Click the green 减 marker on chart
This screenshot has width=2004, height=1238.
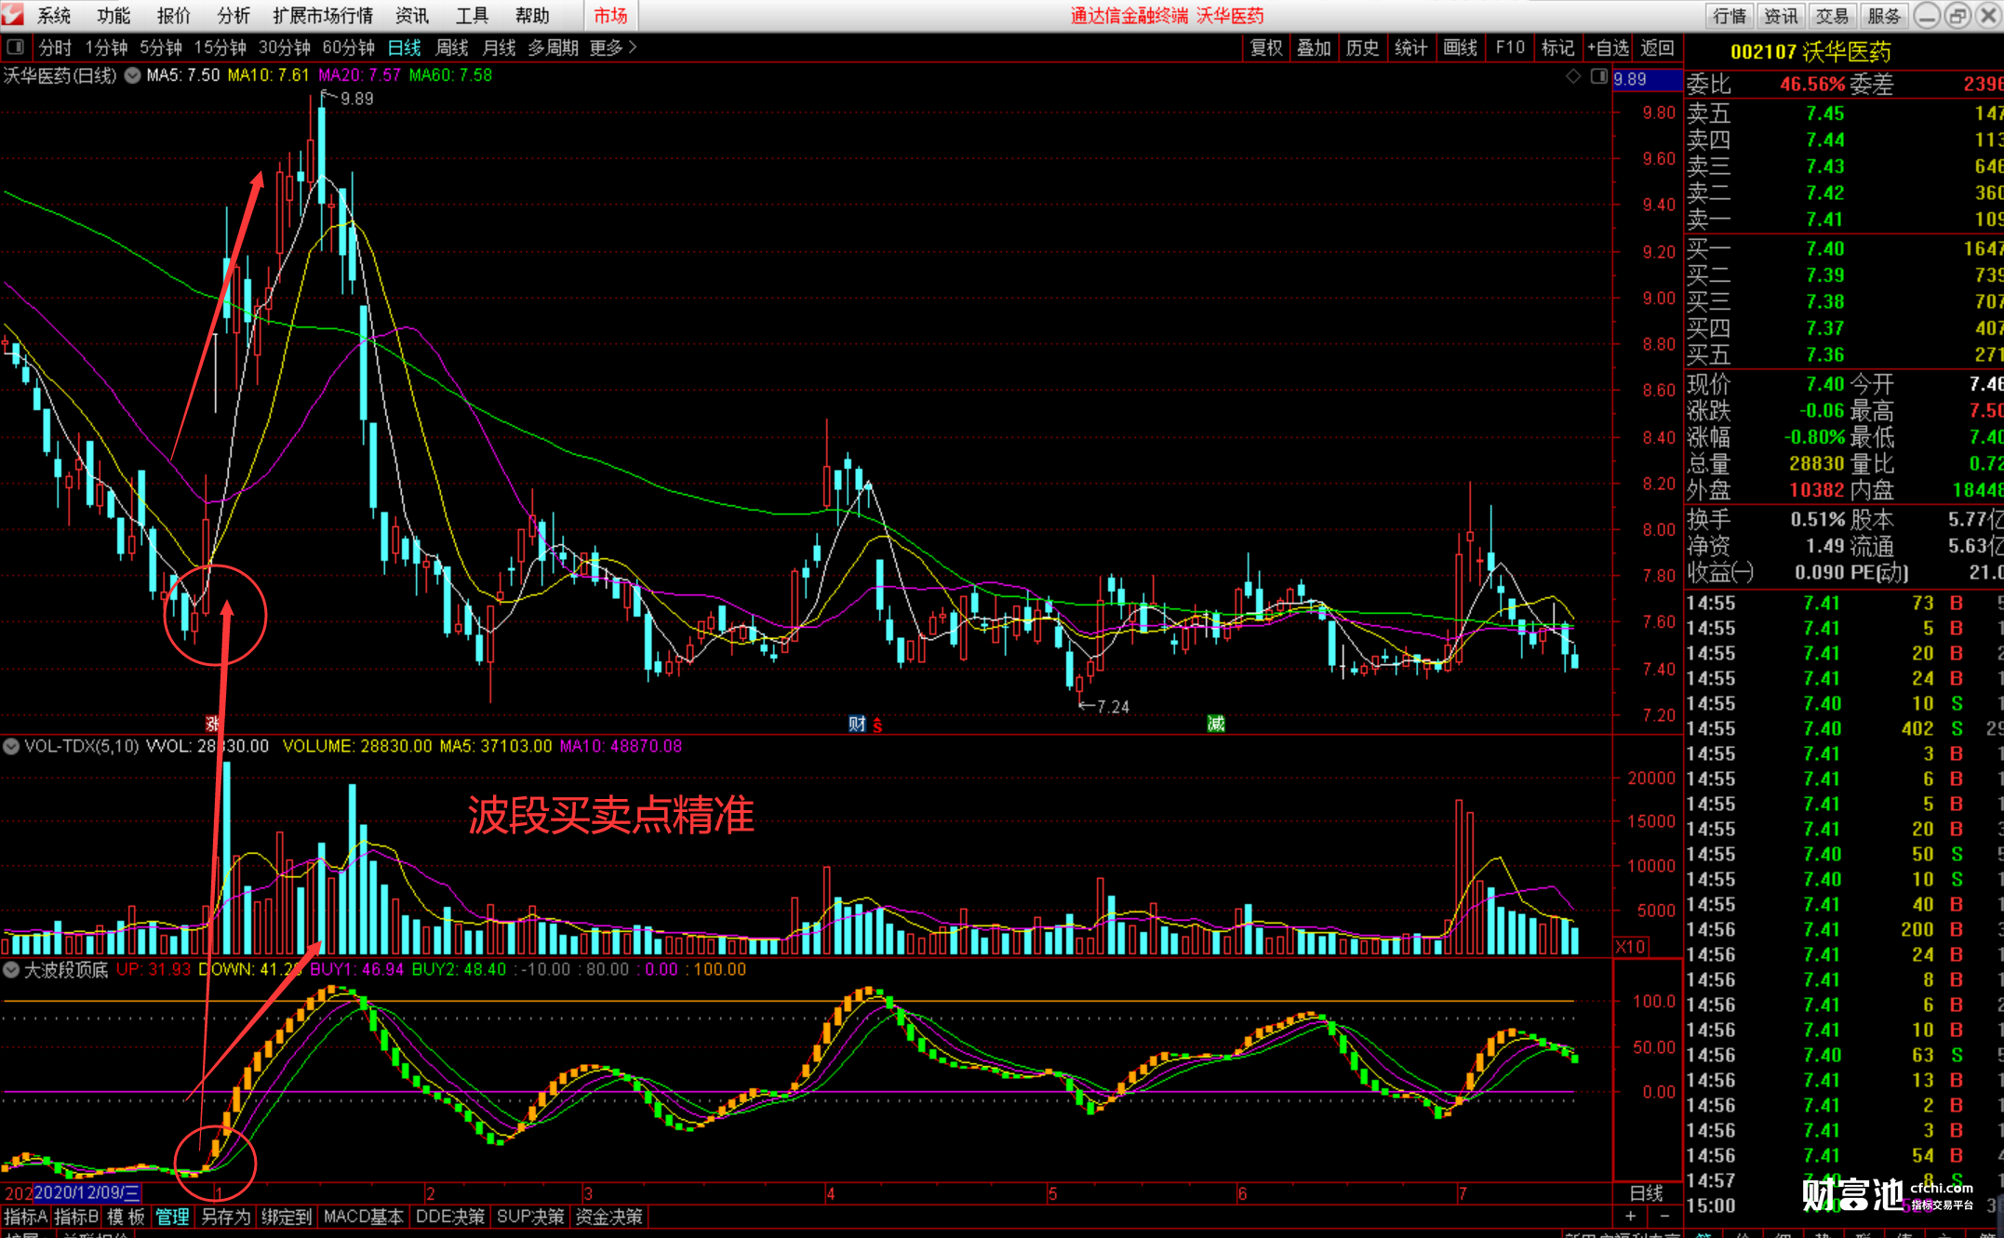coord(1215,724)
